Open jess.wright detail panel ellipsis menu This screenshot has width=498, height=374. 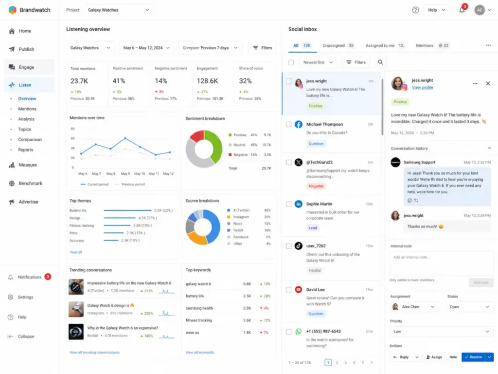pyautogui.click(x=475, y=83)
